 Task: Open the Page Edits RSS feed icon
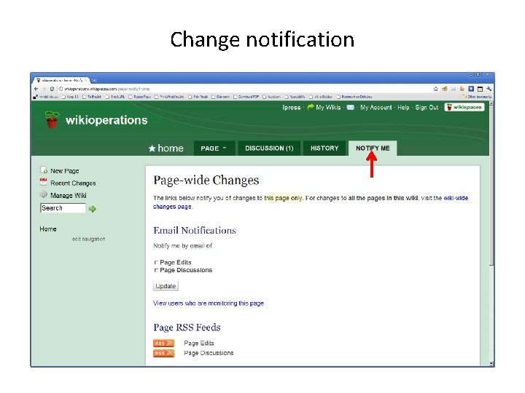(x=163, y=344)
